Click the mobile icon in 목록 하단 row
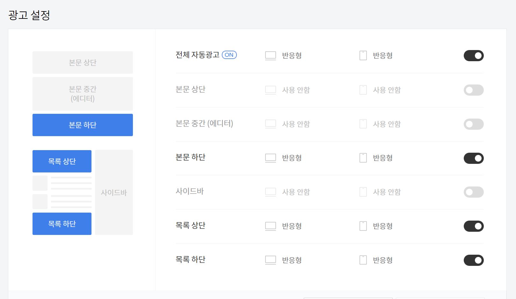Viewport: 516px width, 299px height. pos(363,260)
